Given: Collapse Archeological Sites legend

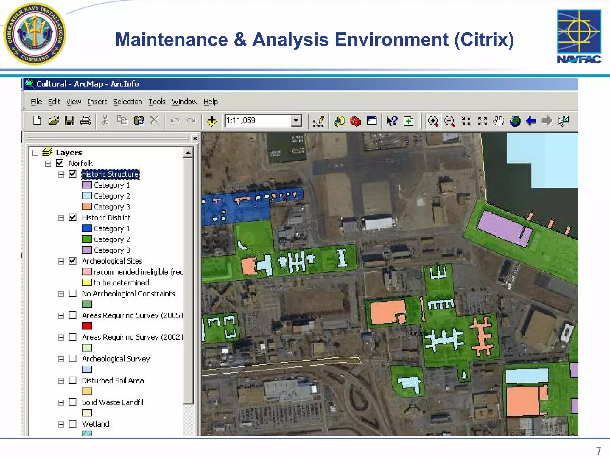Looking at the screenshot, I should click(61, 261).
